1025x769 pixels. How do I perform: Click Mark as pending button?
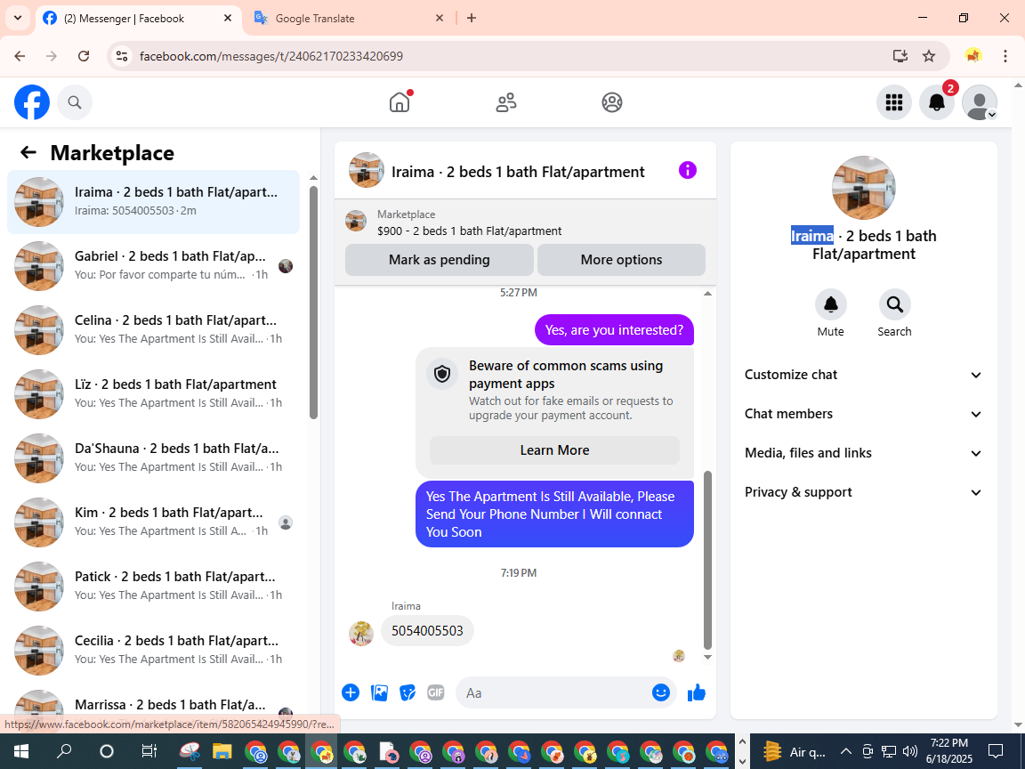click(x=440, y=260)
